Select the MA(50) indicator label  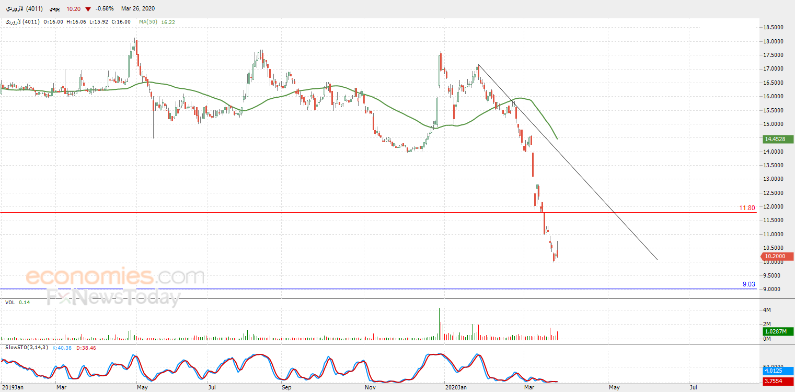[x=149, y=22]
